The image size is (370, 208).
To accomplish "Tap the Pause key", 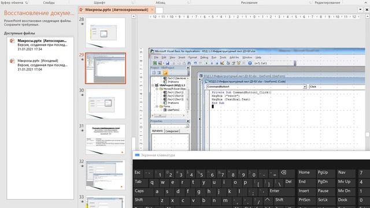I will click(x=326, y=191).
